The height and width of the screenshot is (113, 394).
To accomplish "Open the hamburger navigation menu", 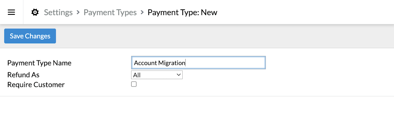I will (x=11, y=12).
